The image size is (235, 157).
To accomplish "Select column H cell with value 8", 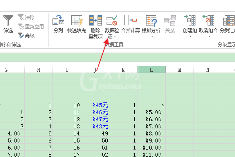I will pos(39,154).
